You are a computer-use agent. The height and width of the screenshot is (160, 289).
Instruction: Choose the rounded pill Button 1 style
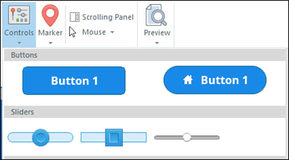point(215,80)
